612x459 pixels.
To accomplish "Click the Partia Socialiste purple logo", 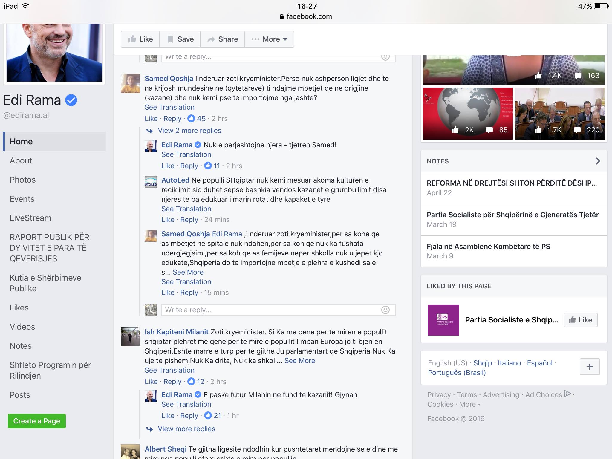I will [443, 320].
